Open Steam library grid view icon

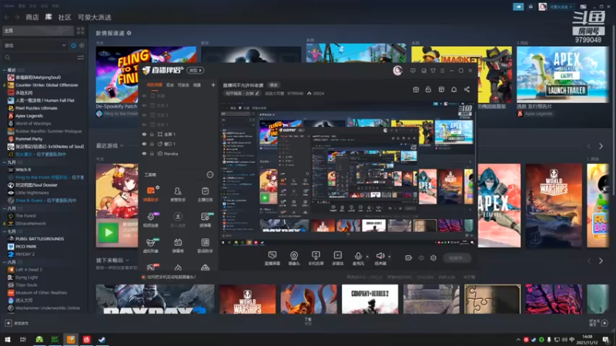pyautogui.click(x=80, y=31)
